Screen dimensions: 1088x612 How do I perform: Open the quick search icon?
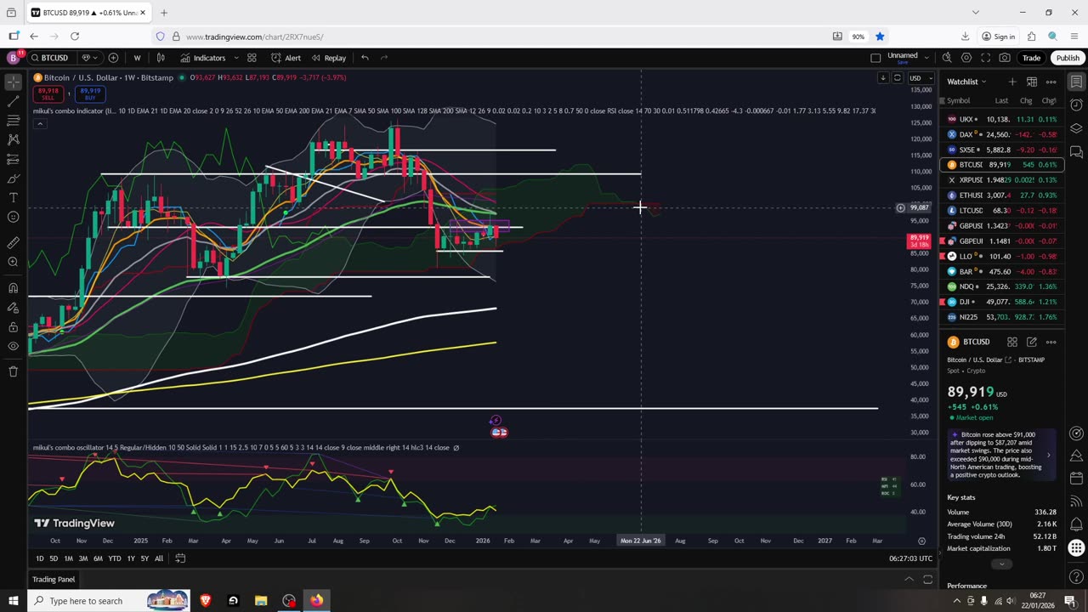[947, 58]
